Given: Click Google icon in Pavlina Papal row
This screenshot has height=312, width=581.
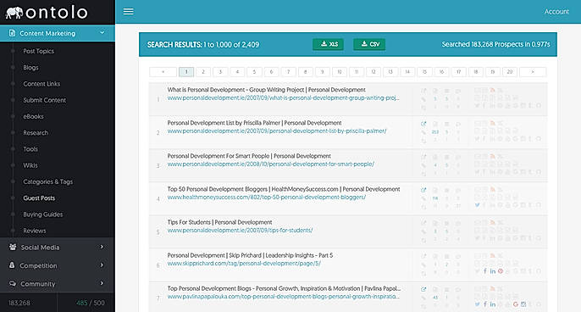Looking at the screenshot, I should [x=516, y=304].
